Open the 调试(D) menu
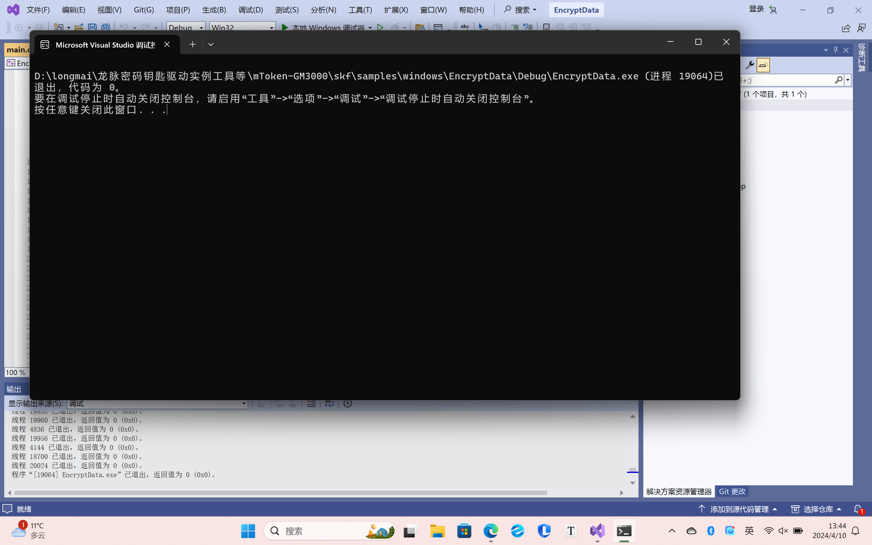This screenshot has height=545, width=872. click(250, 10)
